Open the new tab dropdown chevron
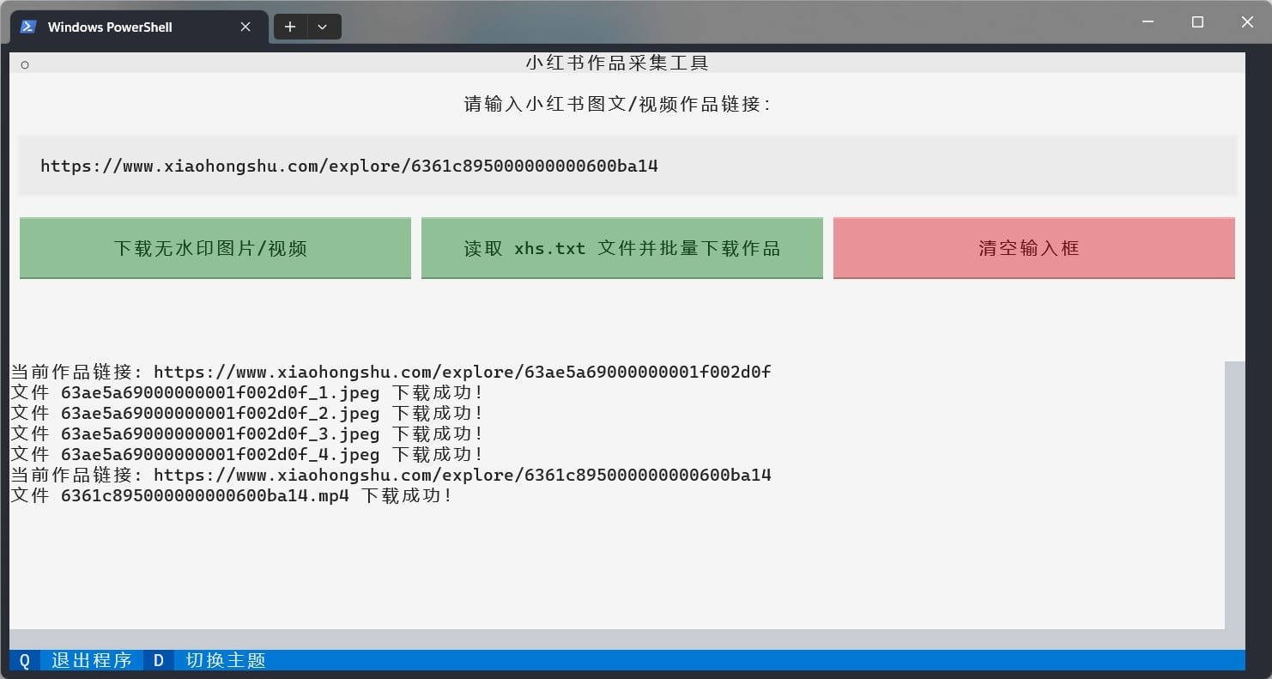Image resolution: width=1272 pixels, height=679 pixels. coord(323,27)
